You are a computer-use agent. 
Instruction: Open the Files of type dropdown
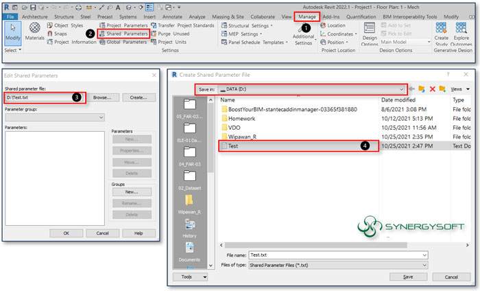[x=338, y=265]
